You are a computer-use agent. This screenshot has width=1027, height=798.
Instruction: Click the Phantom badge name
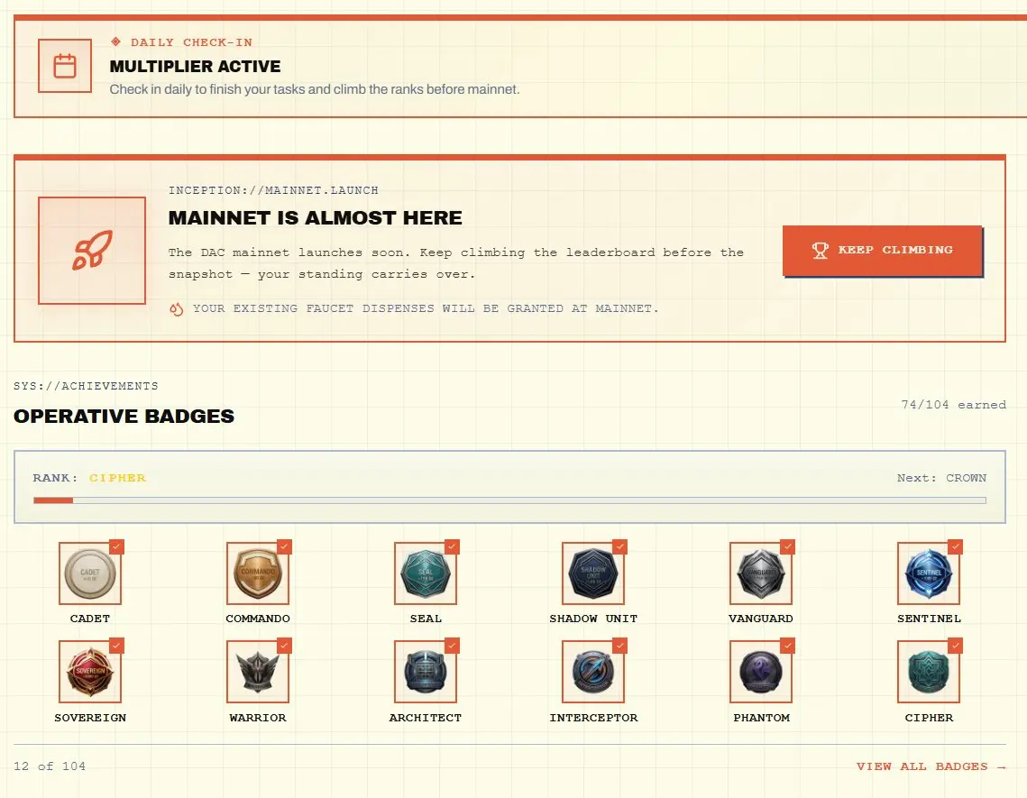point(761,718)
